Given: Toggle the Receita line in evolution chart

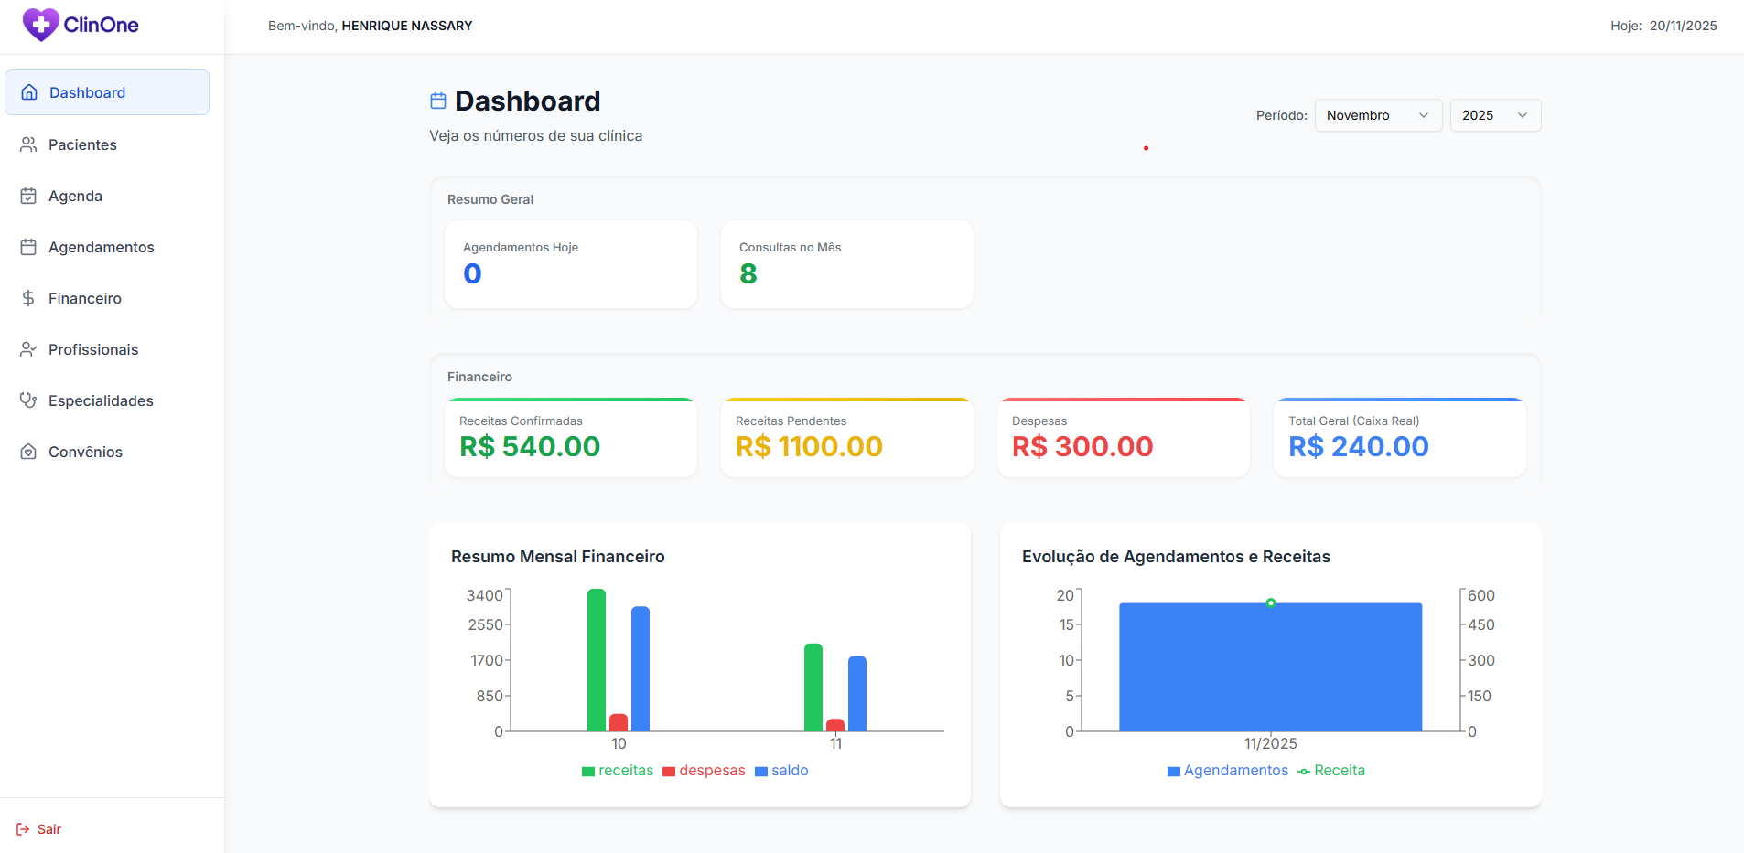Looking at the screenshot, I should tap(1331, 771).
